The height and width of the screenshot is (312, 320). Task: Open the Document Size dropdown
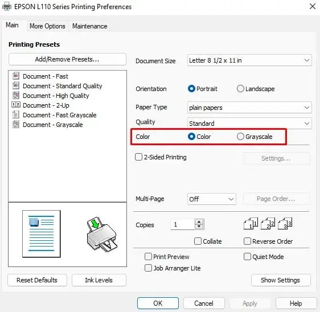click(x=249, y=60)
